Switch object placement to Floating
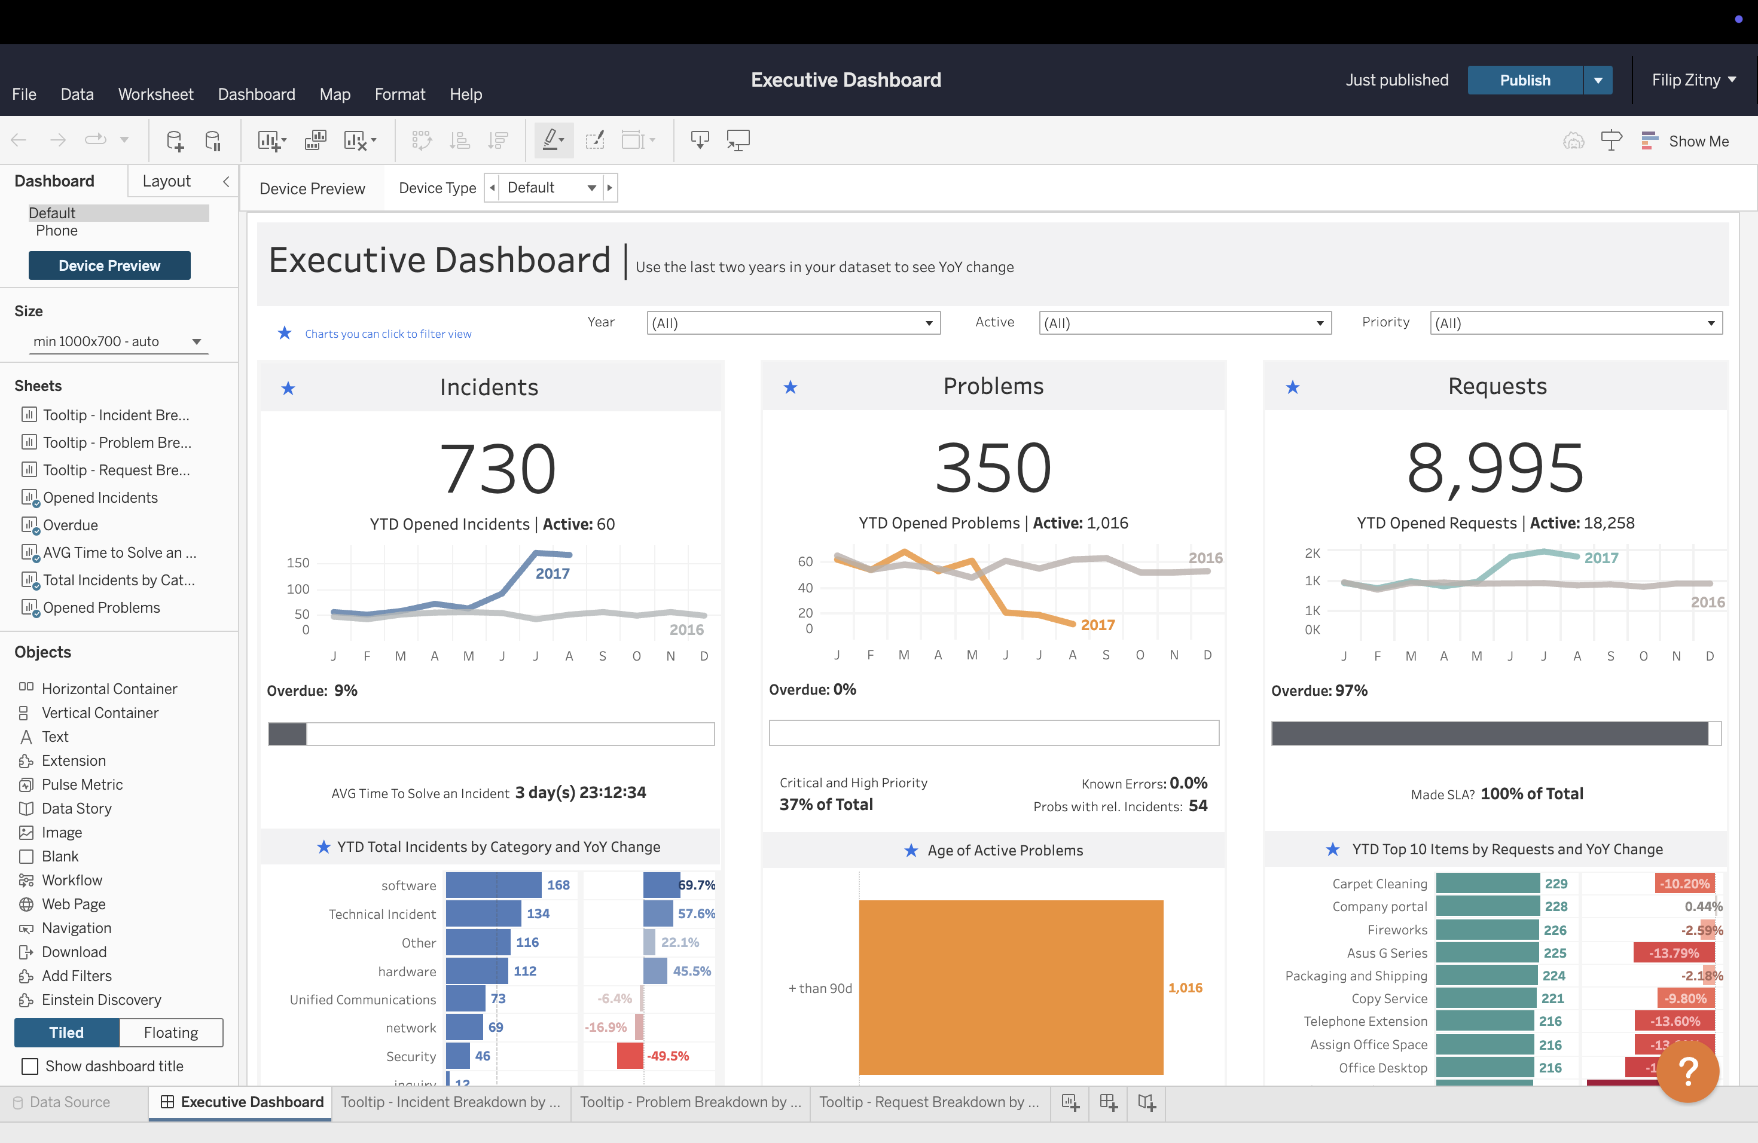1758x1143 pixels. [170, 1032]
